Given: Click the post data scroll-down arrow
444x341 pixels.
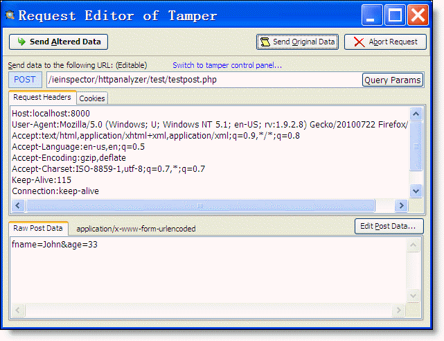Looking at the screenshot, I should click(x=413, y=296).
